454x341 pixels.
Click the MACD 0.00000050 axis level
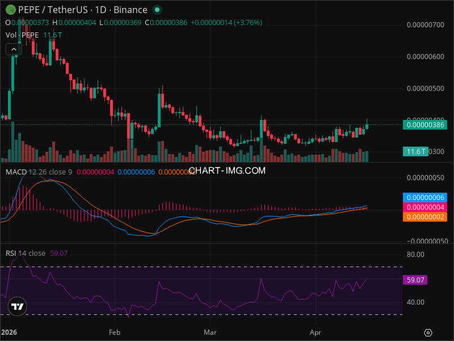(425, 177)
